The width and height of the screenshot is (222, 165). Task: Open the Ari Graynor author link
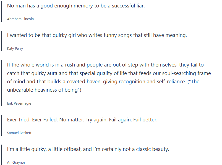coord(16,162)
